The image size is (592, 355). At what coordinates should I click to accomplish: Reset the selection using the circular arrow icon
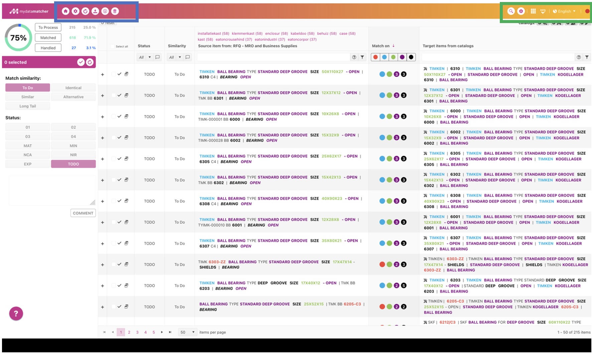90,62
